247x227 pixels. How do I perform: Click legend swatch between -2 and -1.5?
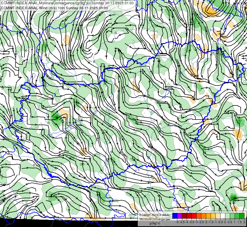tap(208, 216)
